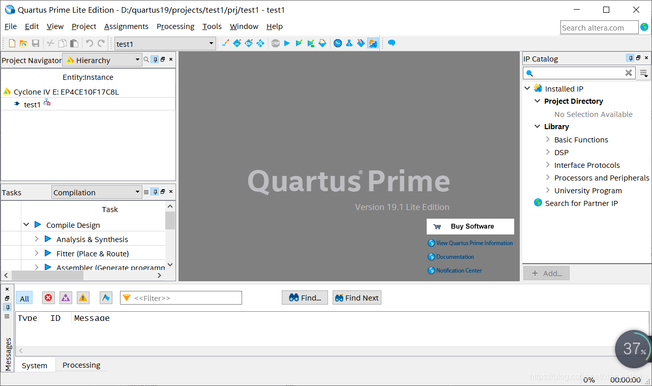Click the Search altera.com field
The image size is (652, 386).
[600, 27]
